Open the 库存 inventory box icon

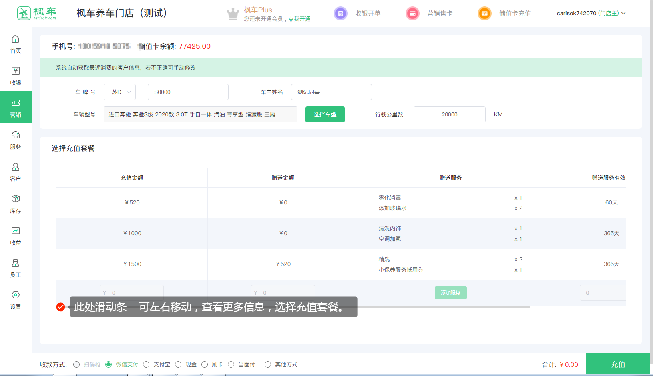pyautogui.click(x=15, y=199)
